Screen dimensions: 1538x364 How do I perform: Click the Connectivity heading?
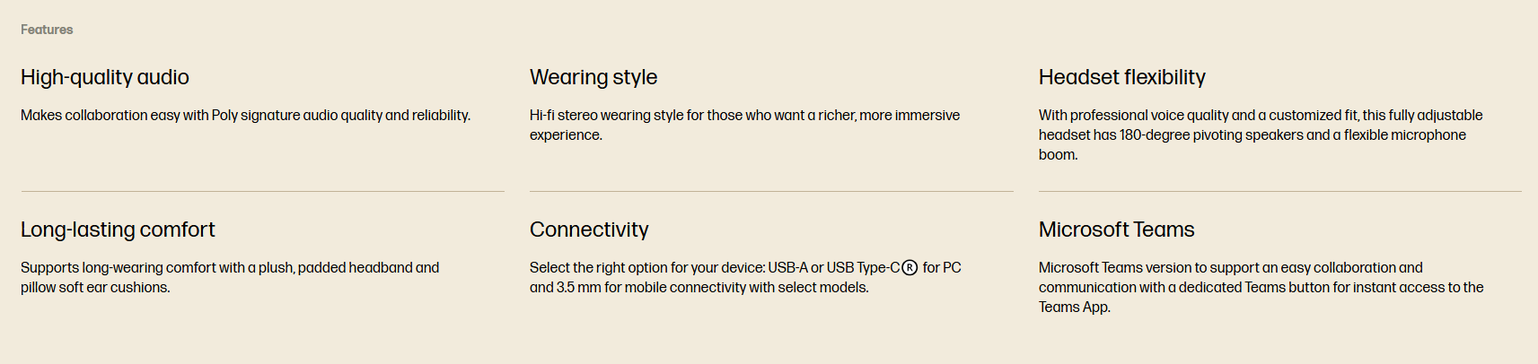tap(589, 230)
